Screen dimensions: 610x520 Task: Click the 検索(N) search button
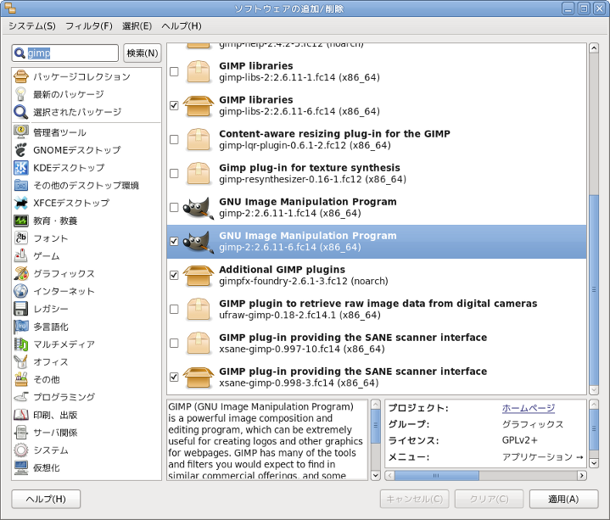tap(143, 53)
